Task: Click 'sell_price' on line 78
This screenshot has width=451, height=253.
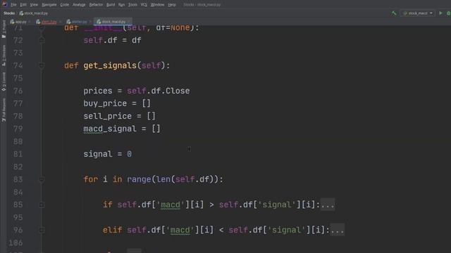Action: [108, 116]
